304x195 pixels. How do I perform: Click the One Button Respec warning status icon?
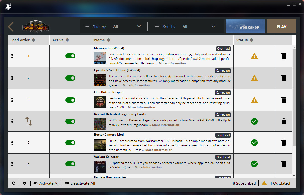tap(254, 100)
